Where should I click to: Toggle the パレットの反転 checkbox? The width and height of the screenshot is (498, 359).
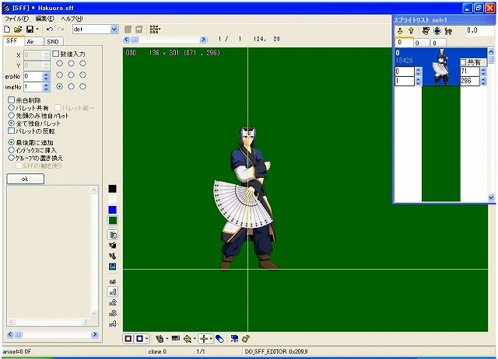pyautogui.click(x=11, y=131)
